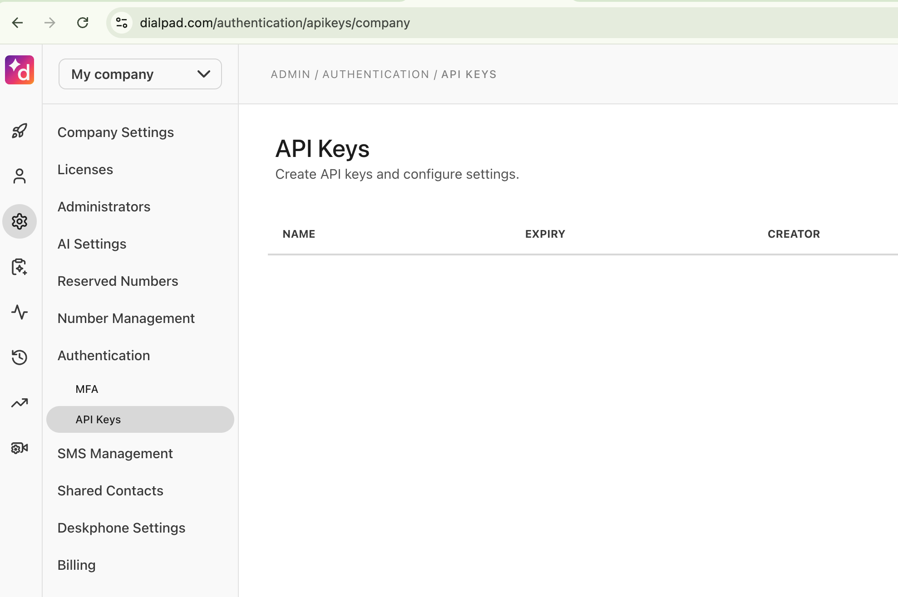
Task: Open Company Settings in the menu
Action: click(x=115, y=132)
